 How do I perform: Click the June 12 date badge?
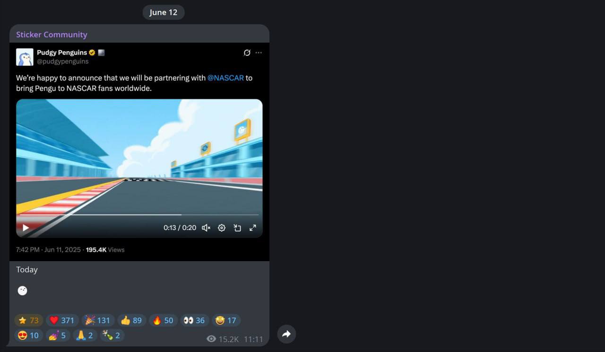pyautogui.click(x=164, y=12)
